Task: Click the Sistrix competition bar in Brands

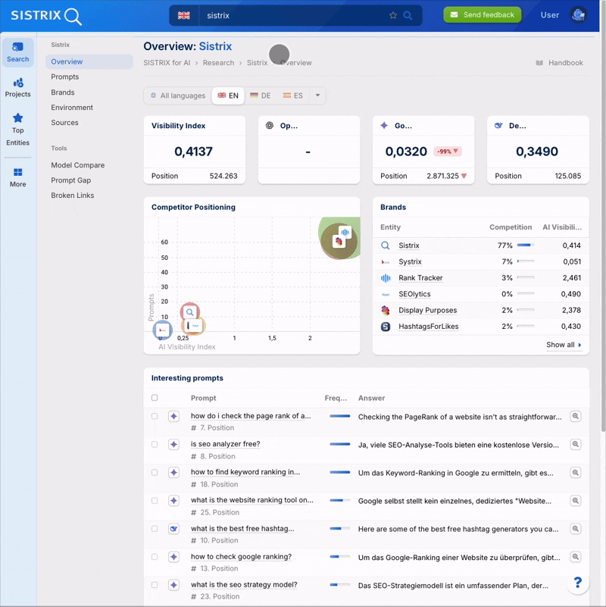Action: [525, 246]
